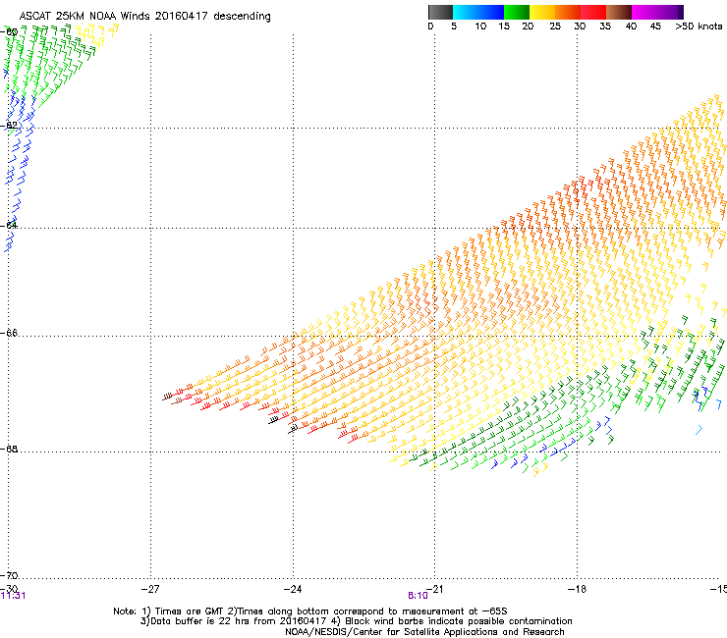Click the legend tick label 25
The image size is (727, 638).
pyautogui.click(x=555, y=27)
